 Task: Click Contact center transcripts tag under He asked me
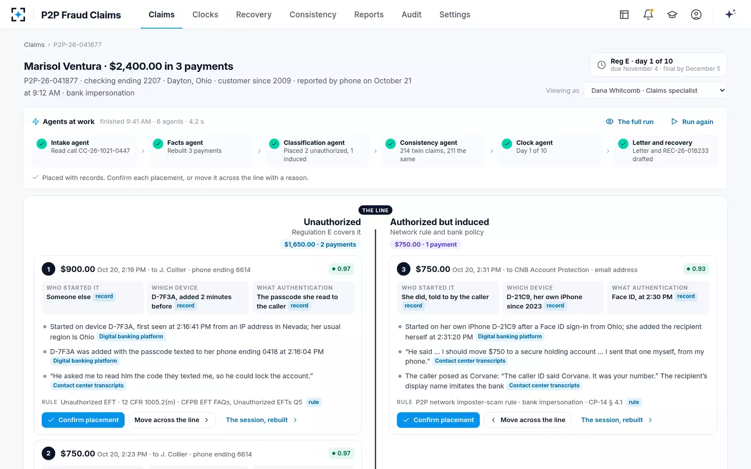[x=88, y=386]
